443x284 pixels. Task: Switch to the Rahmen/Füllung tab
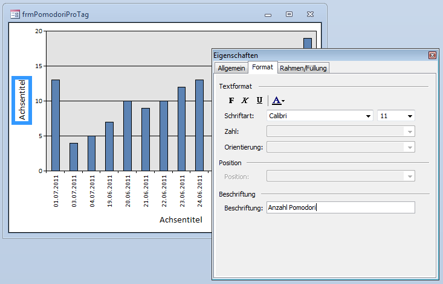point(303,68)
